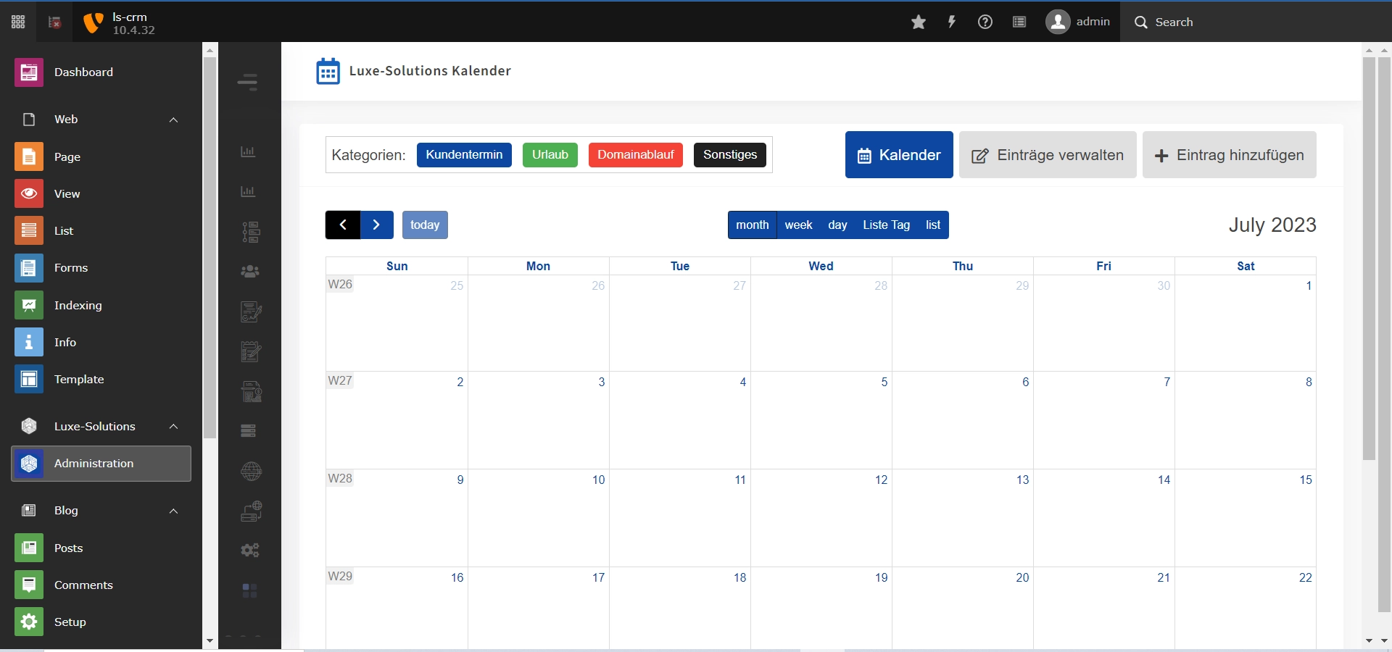Click the Wed column header

click(821, 266)
